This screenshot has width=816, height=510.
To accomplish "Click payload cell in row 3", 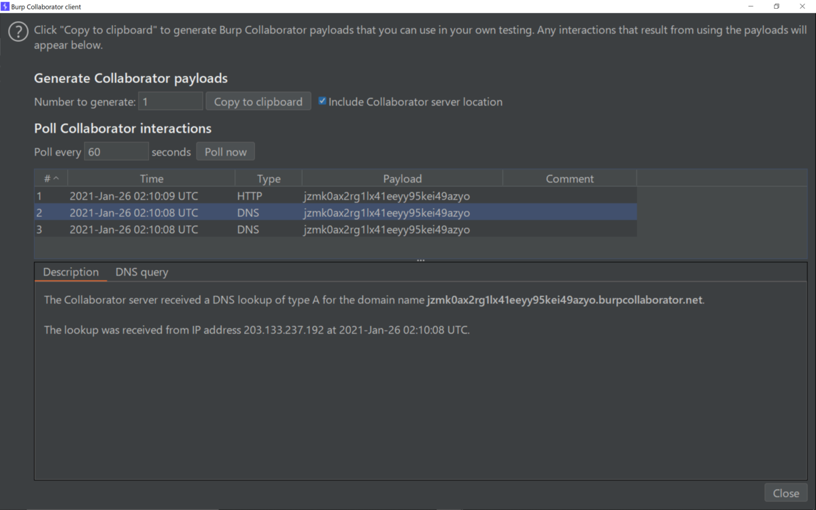I will coord(403,230).
